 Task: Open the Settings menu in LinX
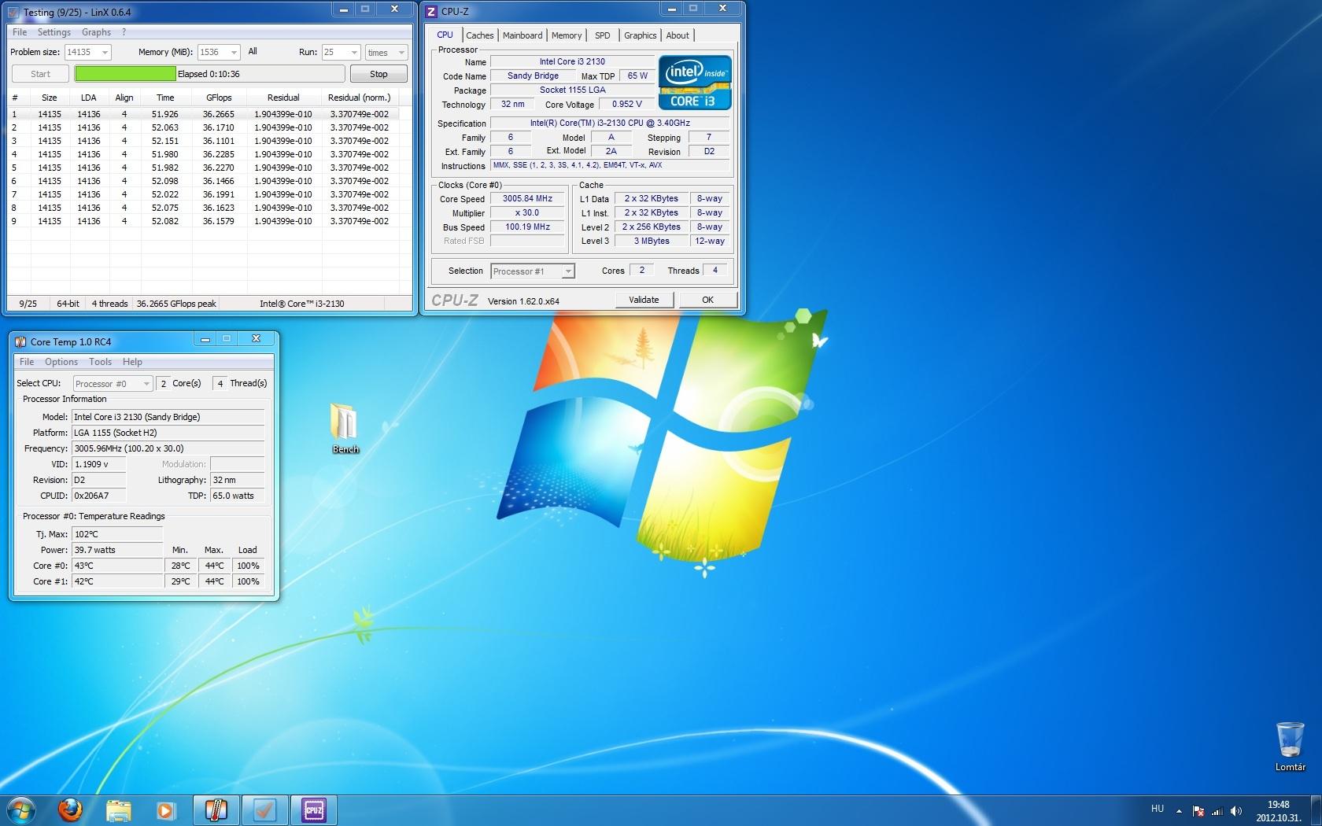(x=54, y=32)
